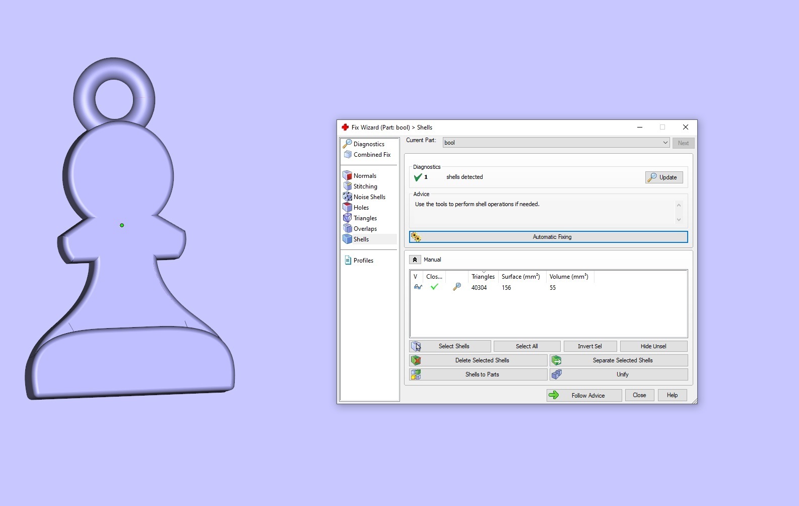This screenshot has height=506, width=799.
Task: Click the surface value 156 in the shell row
Action: coord(506,288)
